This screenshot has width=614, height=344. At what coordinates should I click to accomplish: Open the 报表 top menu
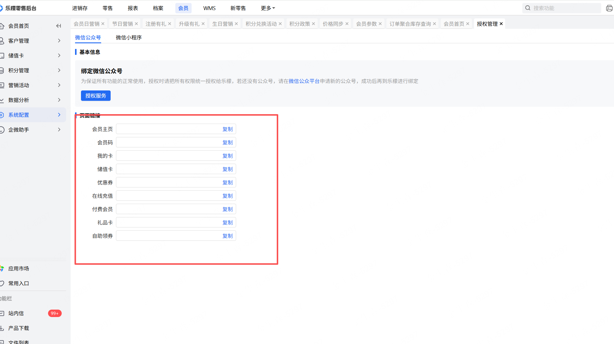click(x=133, y=8)
